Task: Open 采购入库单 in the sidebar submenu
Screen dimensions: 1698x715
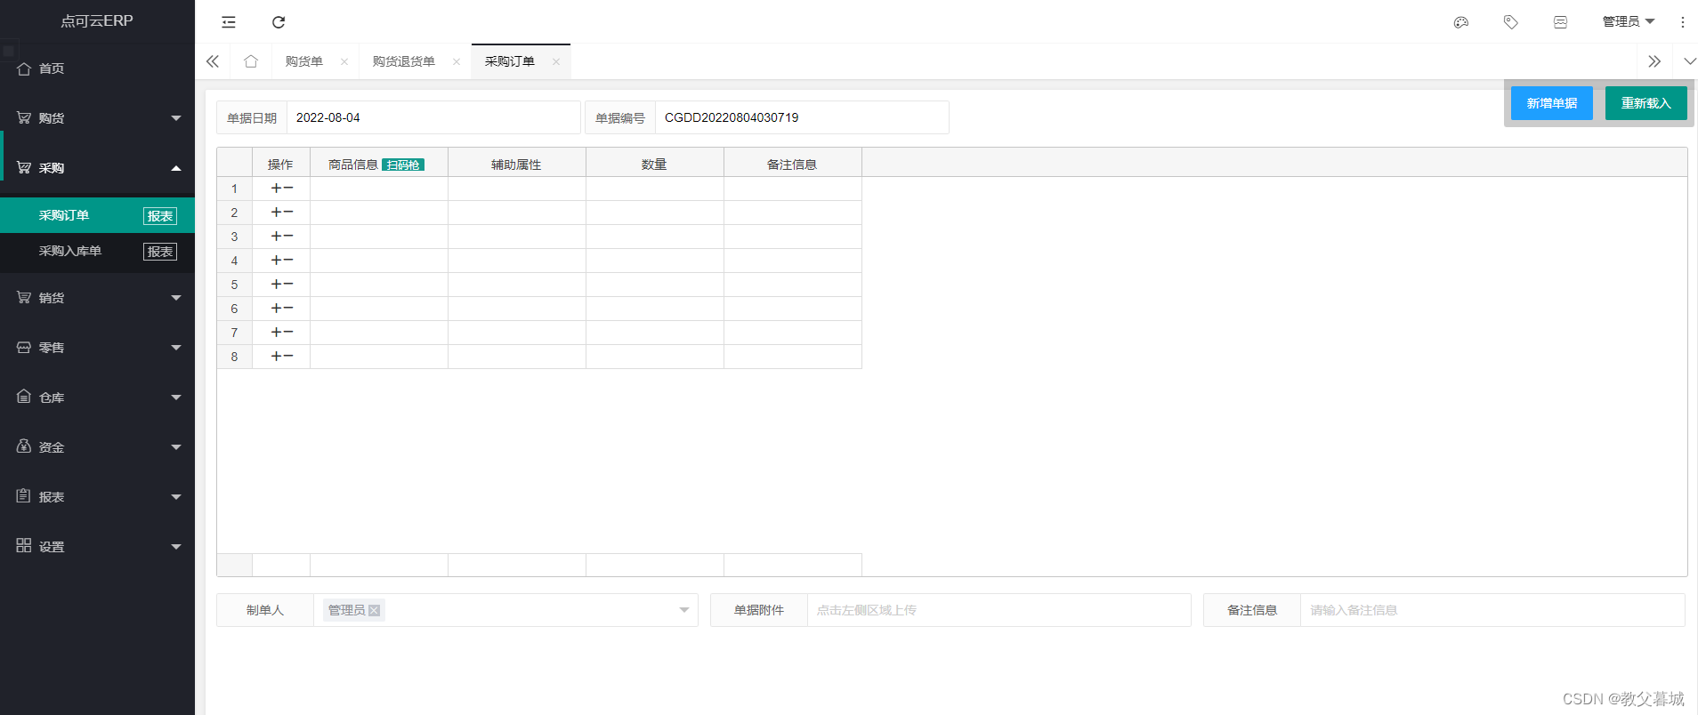Action: click(x=70, y=251)
